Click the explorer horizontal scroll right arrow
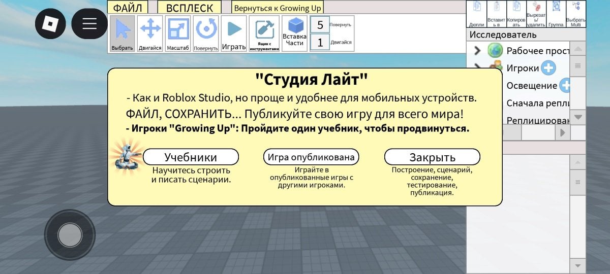This screenshot has height=274, width=610. pos(562,132)
